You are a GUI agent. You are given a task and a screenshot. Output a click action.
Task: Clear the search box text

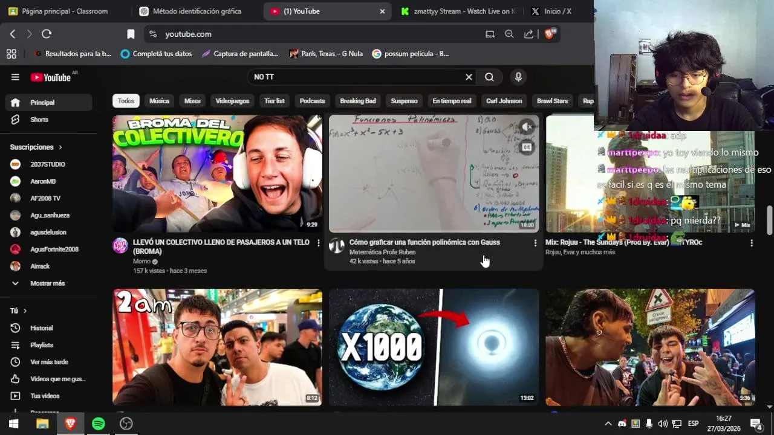point(469,77)
